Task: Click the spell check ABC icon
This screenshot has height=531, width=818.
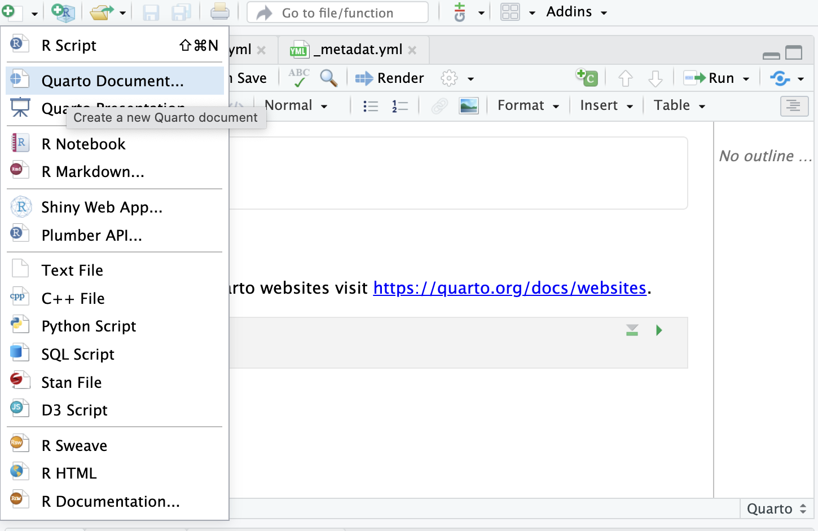Action: coord(298,78)
